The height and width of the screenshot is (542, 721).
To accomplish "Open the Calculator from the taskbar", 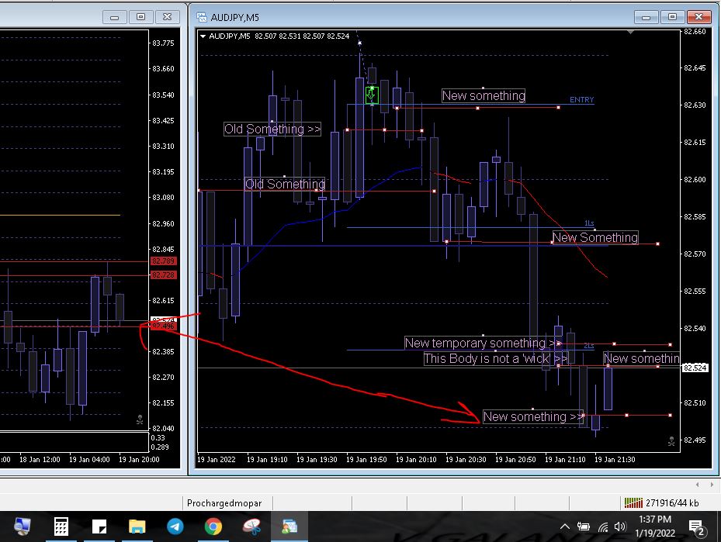I will [61, 526].
